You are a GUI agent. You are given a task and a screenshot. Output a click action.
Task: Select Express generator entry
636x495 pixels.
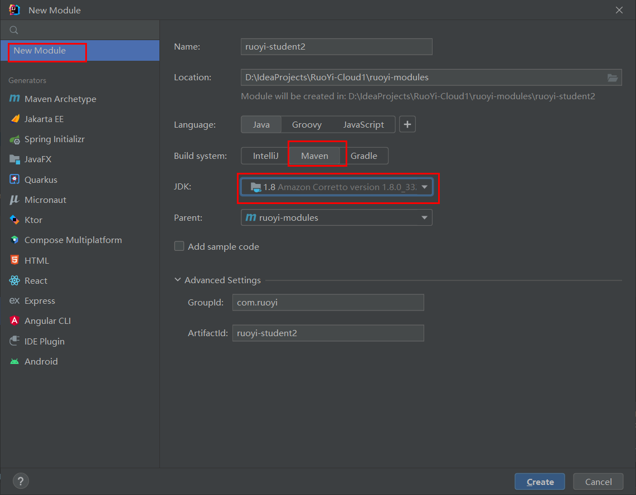[x=80, y=300]
